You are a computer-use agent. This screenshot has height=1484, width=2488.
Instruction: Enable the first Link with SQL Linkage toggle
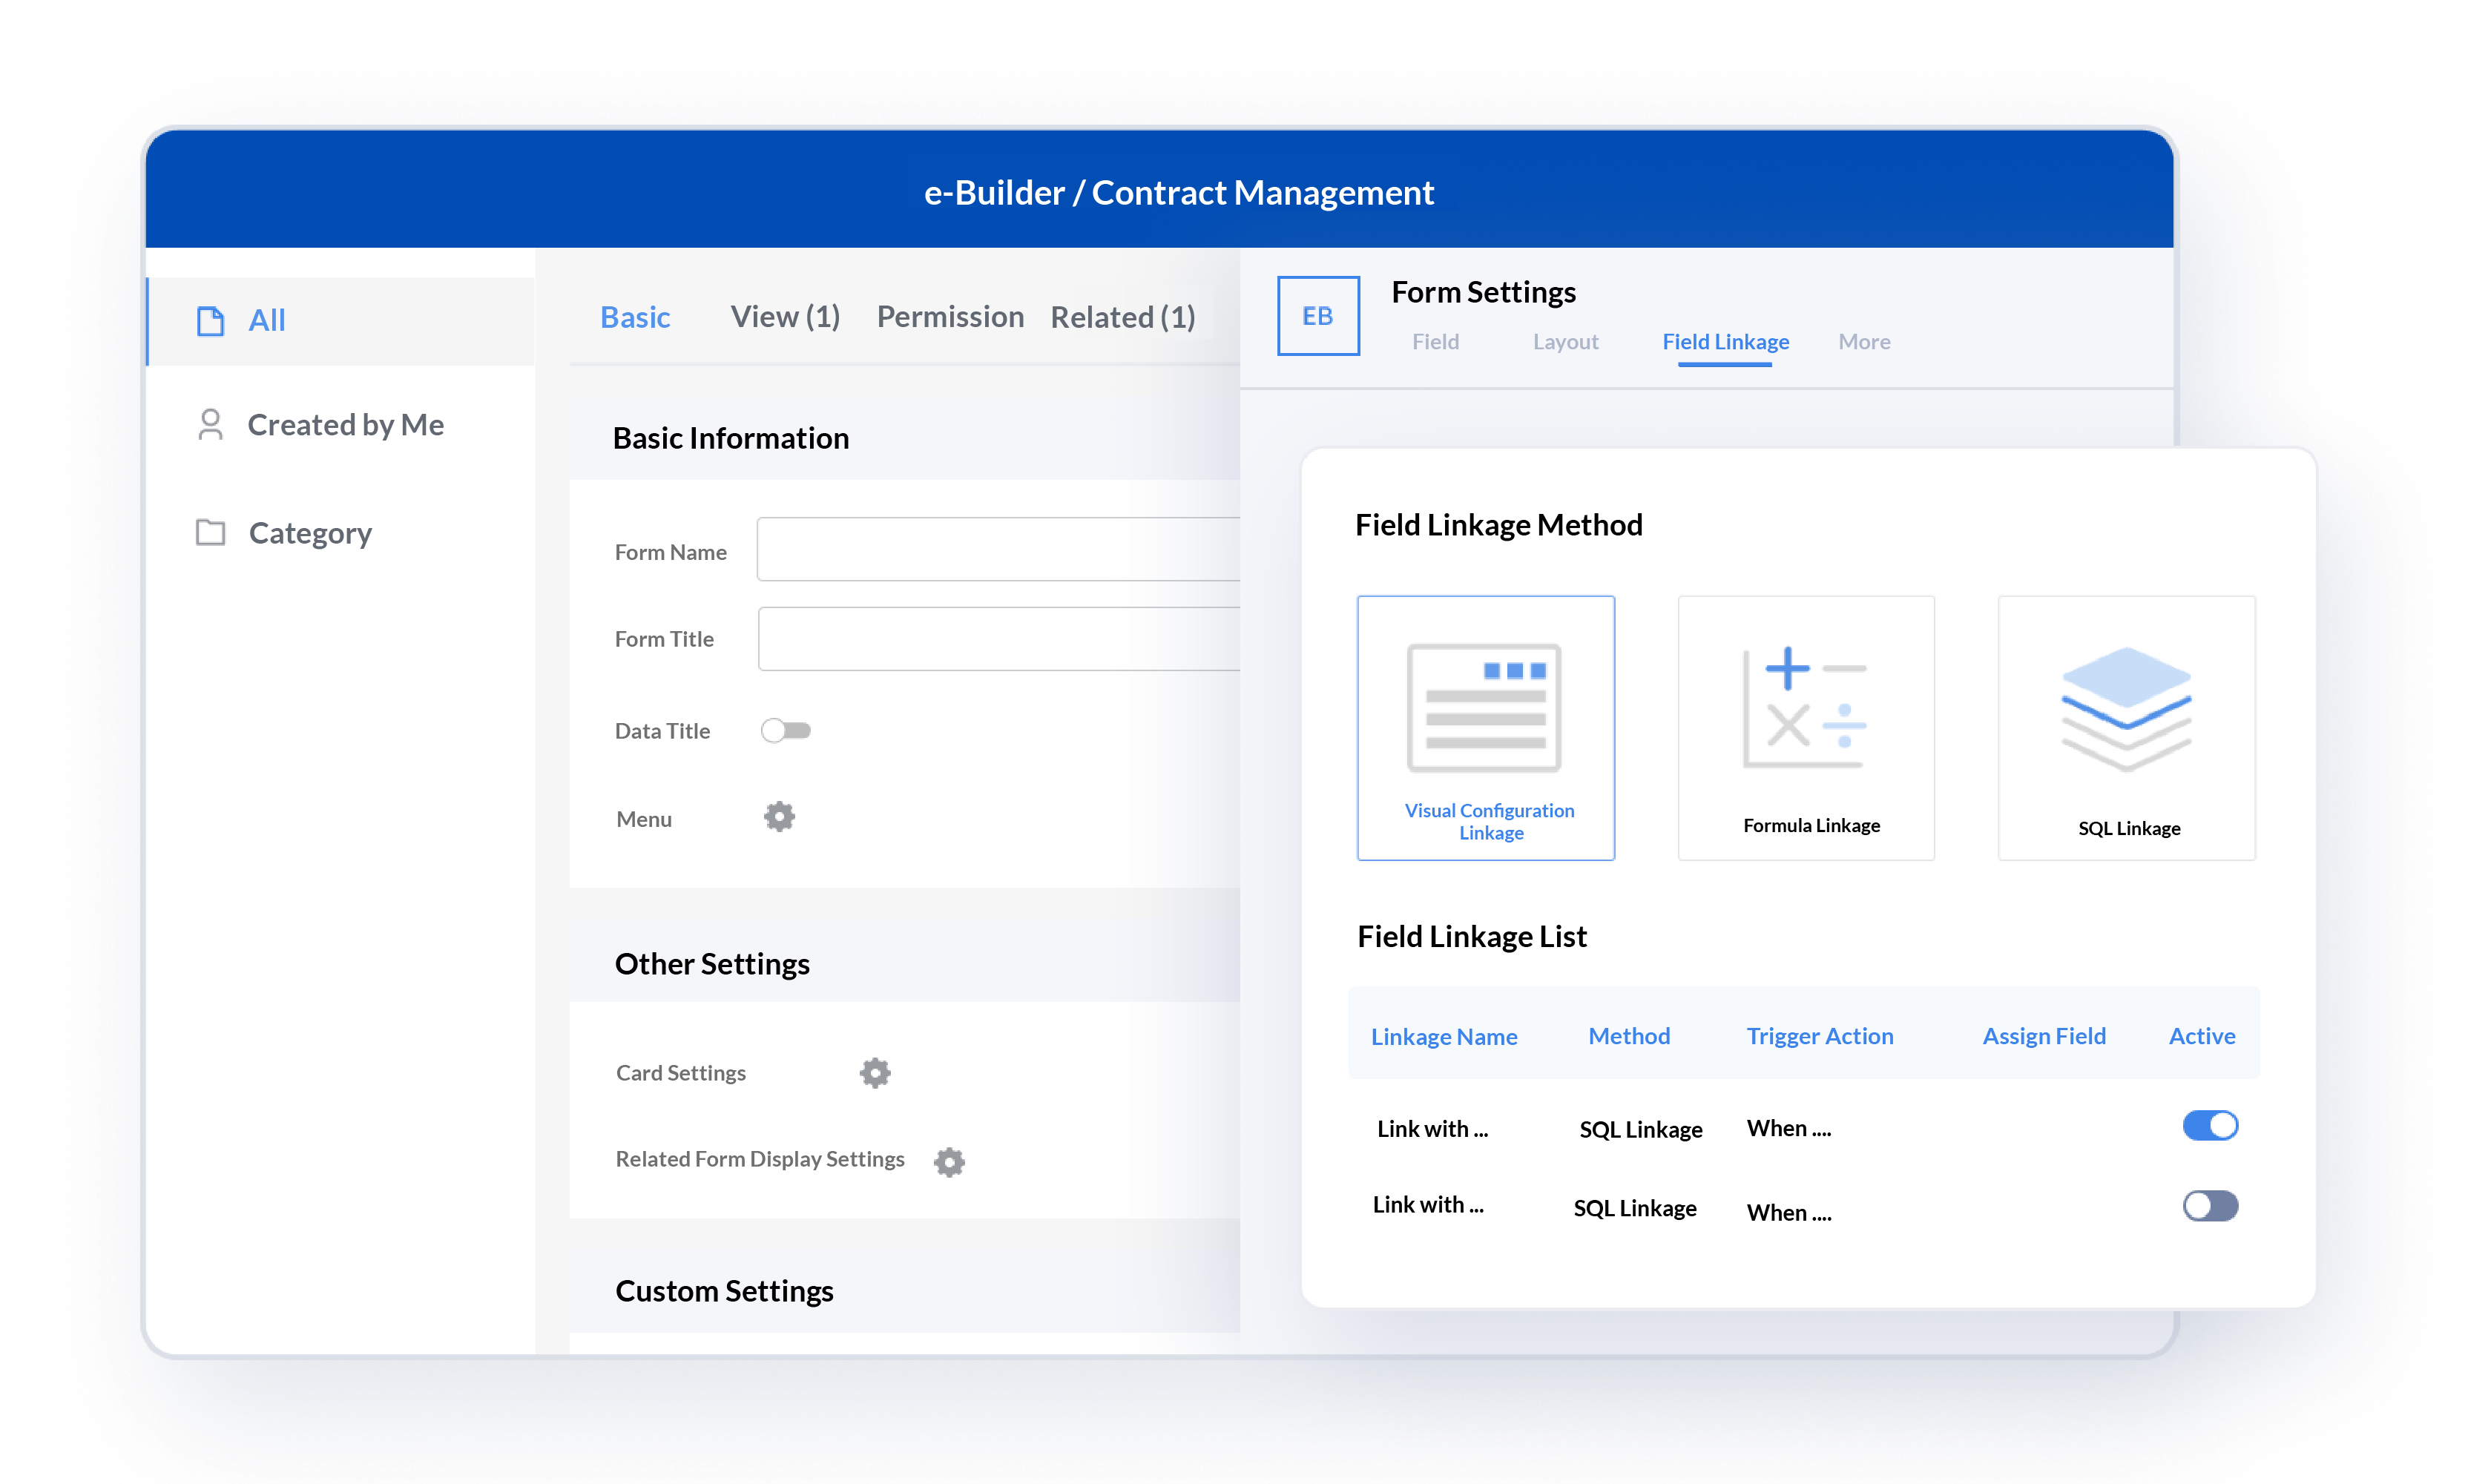pyautogui.click(x=2212, y=1125)
